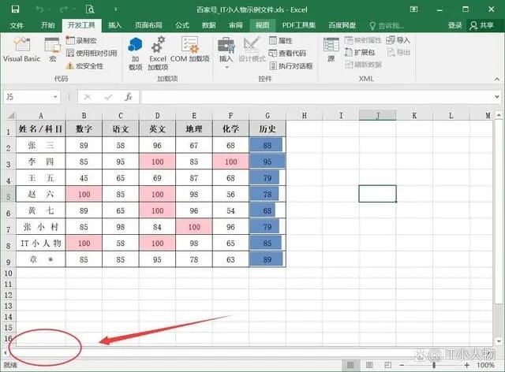Toggle 使用相对引用 option

click(92, 53)
